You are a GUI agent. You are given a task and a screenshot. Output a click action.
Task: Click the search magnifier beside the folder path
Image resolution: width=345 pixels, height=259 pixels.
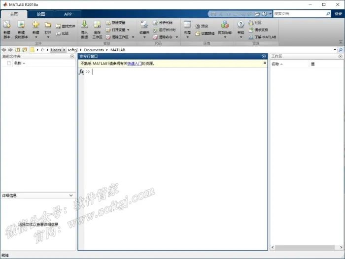point(341,50)
